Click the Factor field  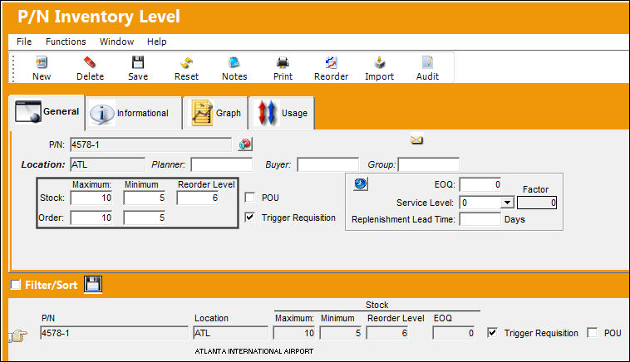click(x=537, y=203)
